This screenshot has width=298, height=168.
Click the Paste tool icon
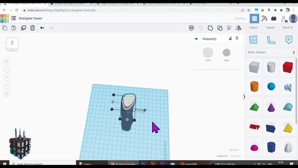pos(14,28)
